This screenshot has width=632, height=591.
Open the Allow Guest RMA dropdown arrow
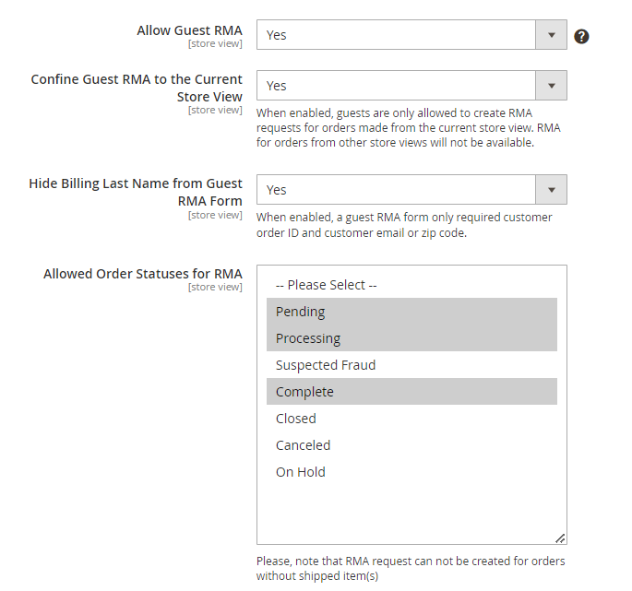click(x=551, y=35)
